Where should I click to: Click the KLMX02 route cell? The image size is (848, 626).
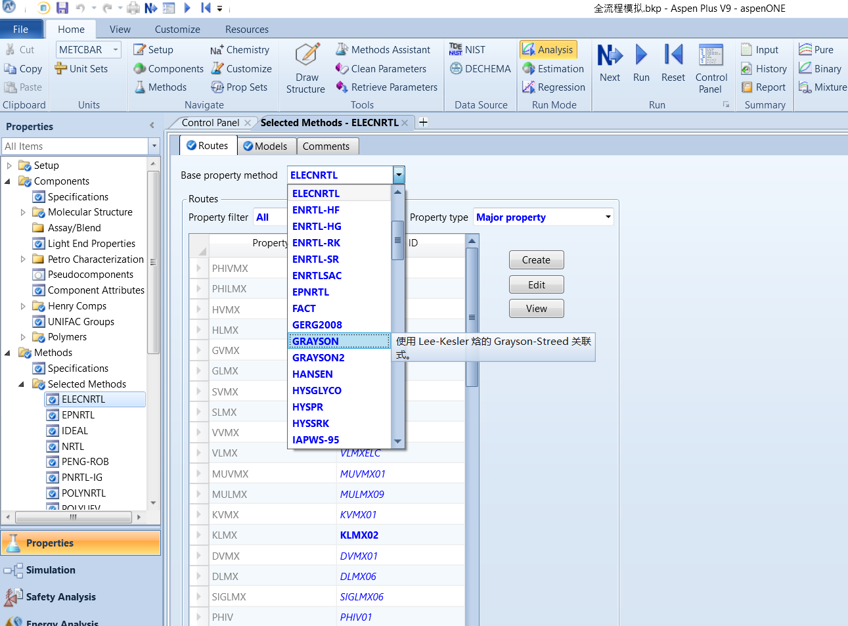[x=401, y=535]
